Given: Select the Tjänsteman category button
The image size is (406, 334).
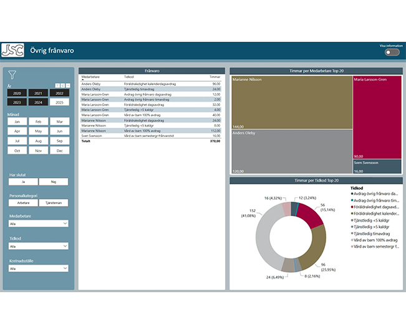Looking at the screenshot, I should 54,203.
